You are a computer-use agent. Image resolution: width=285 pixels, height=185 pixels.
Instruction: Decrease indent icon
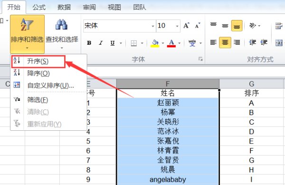pyautogui.click(x=253, y=43)
